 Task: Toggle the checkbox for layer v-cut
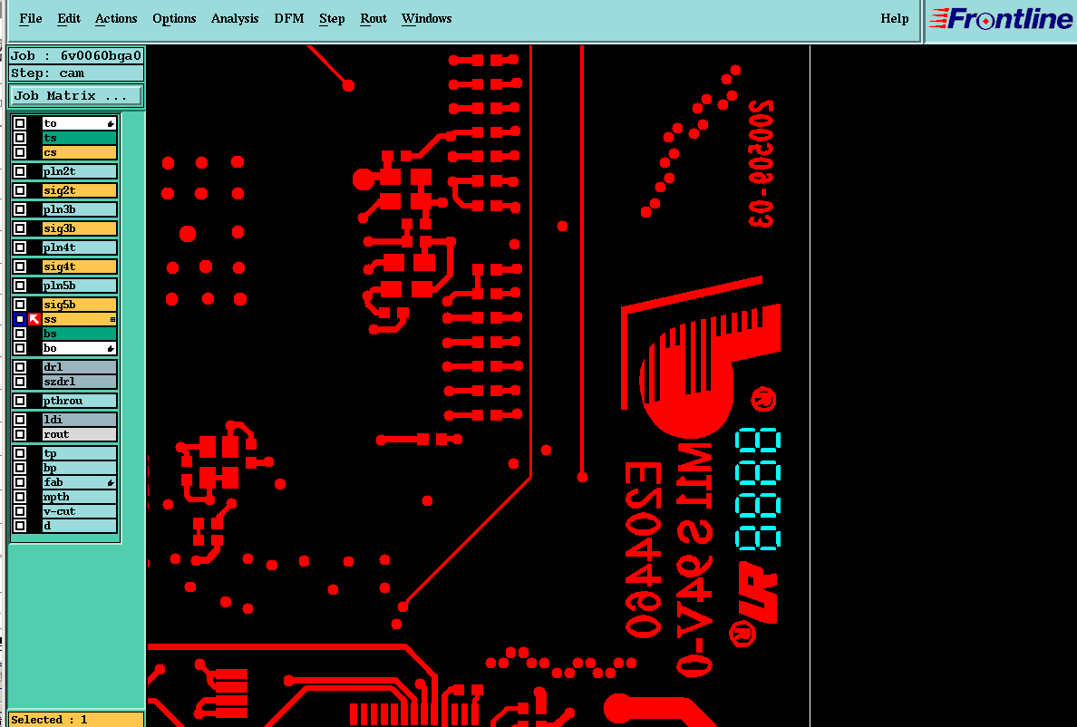(x=20, y=511)
